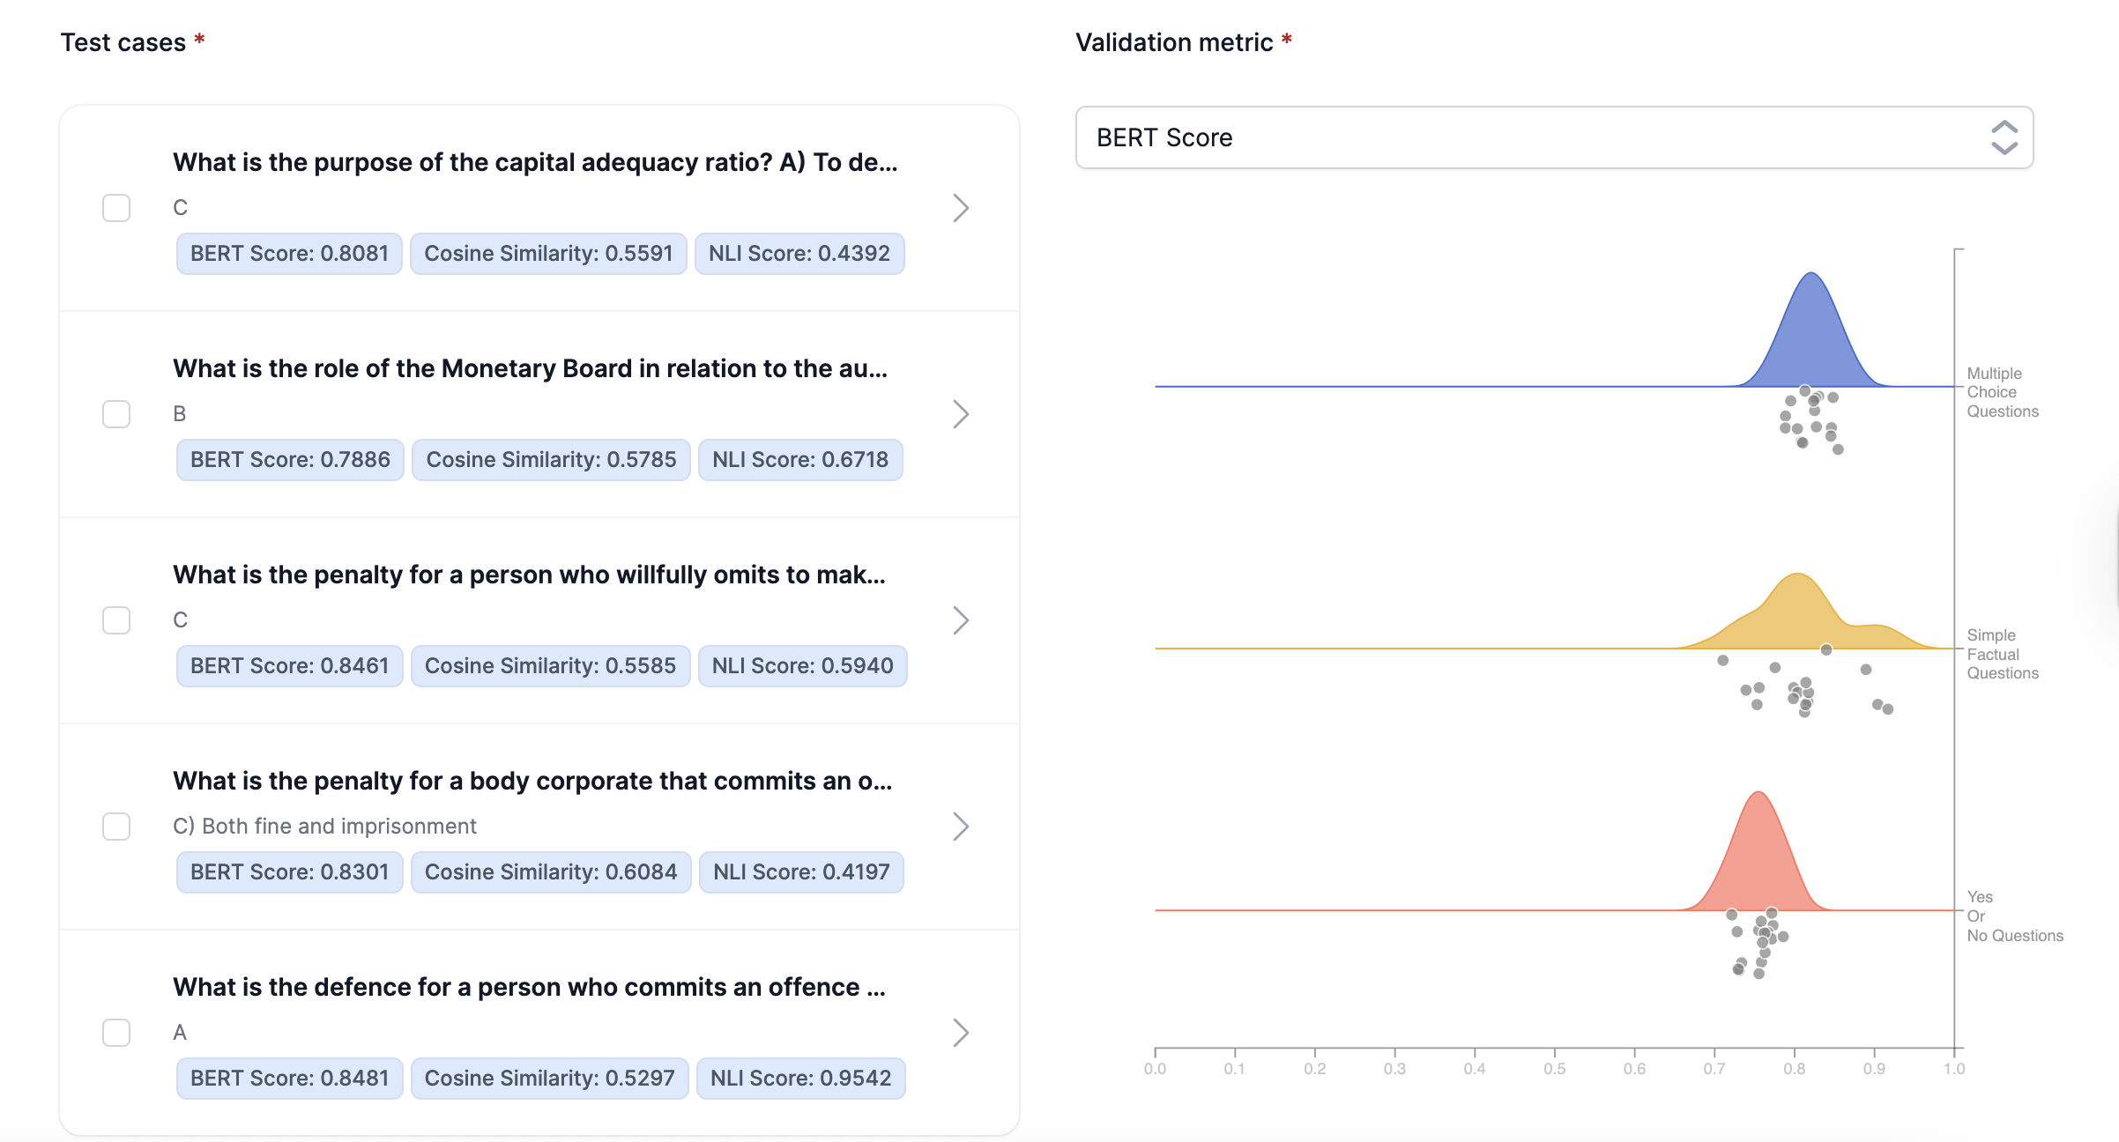Click the NLI Score: 0.9542 badge
The image size is (2119, 1142).
coord(800,1078)
